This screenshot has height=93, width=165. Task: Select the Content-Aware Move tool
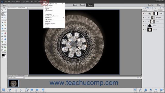click(2, 50)
